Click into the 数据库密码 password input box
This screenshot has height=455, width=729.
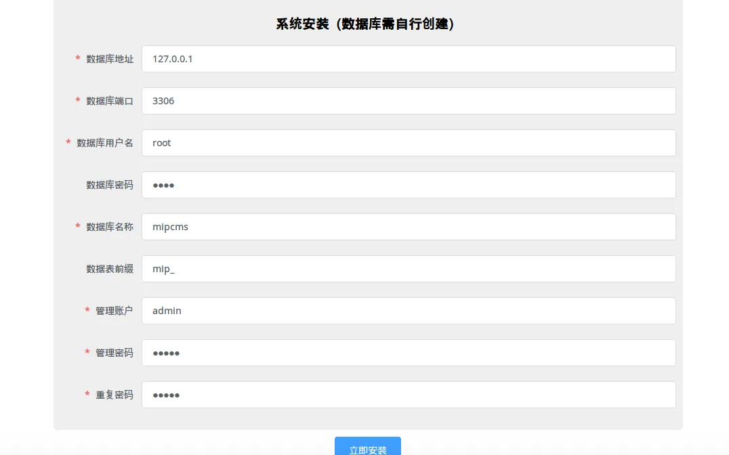408,185
